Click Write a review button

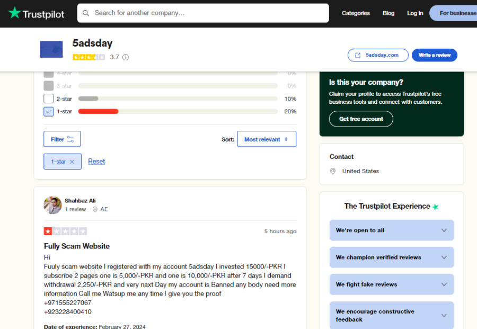pyautogui.click(x=435, y=55)
